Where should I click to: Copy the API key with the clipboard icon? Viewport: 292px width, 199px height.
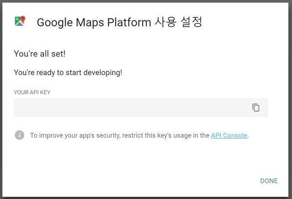[255, 108]
